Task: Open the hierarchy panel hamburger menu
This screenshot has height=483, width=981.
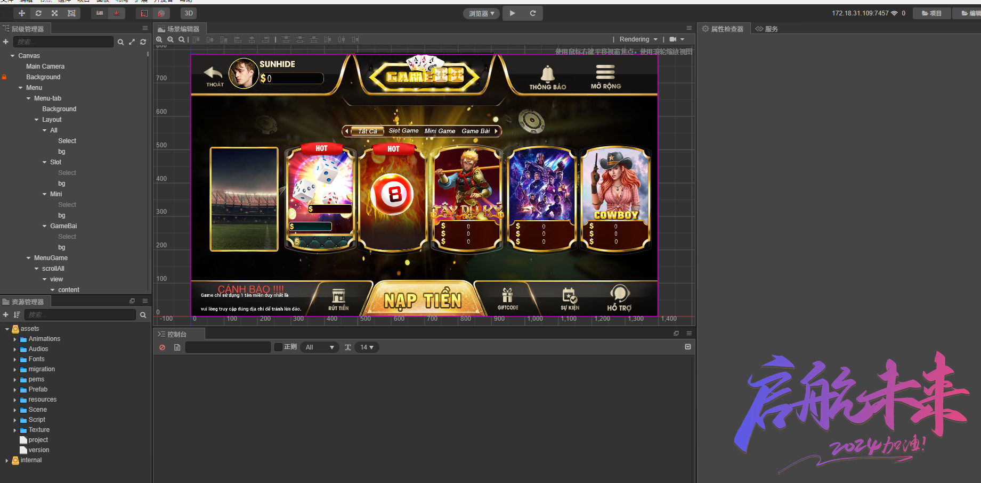Action: (x=145, y=28)
